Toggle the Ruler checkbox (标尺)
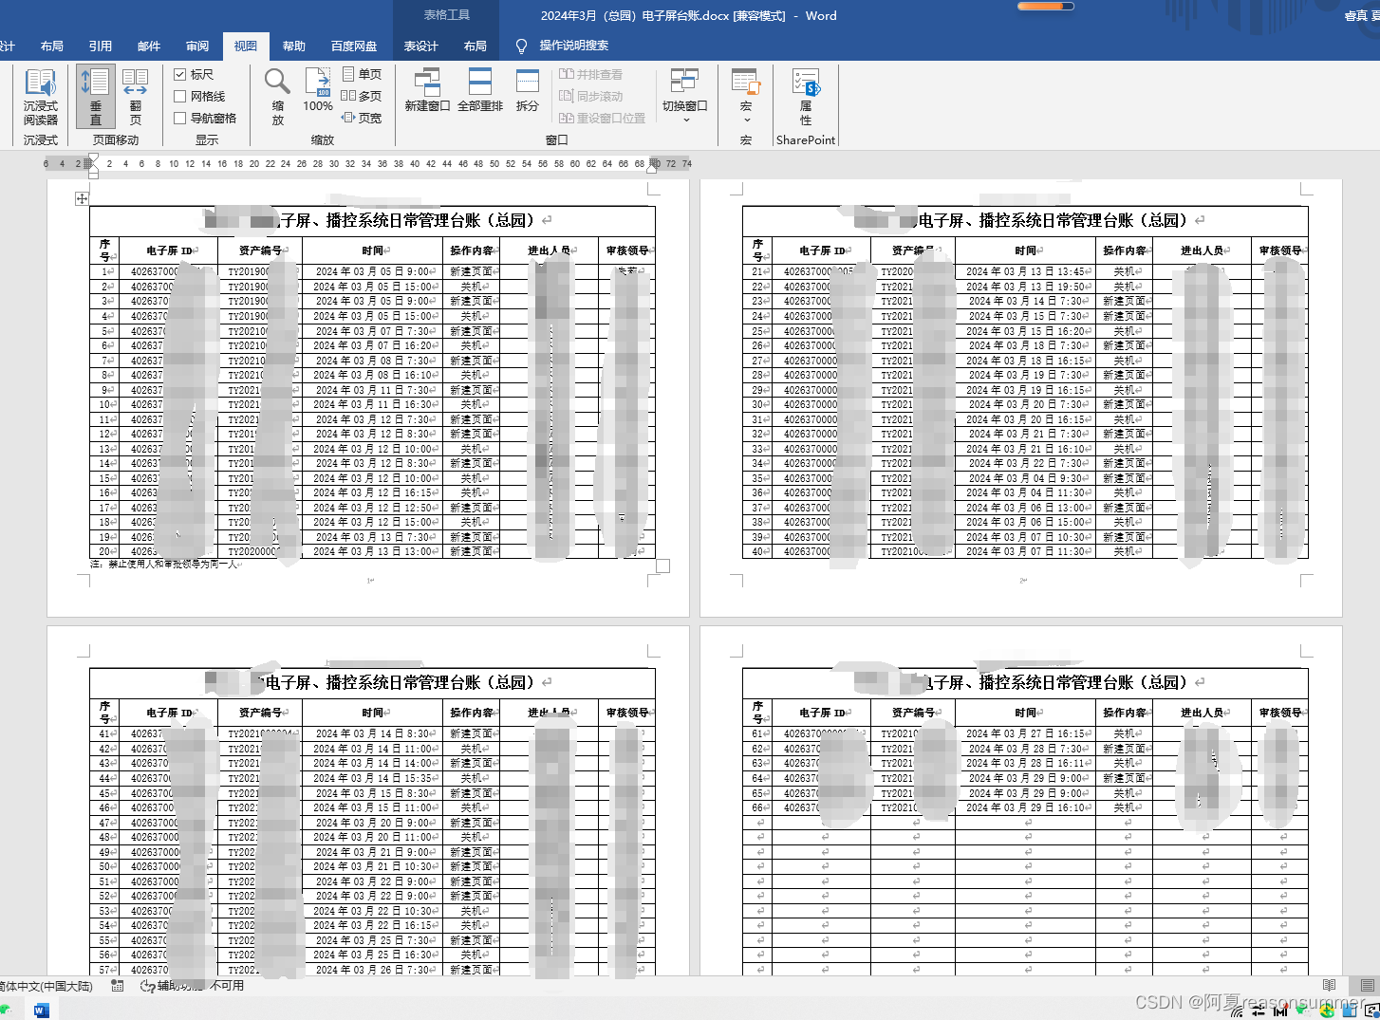The image size is (1380, 1020). [194, 74]
